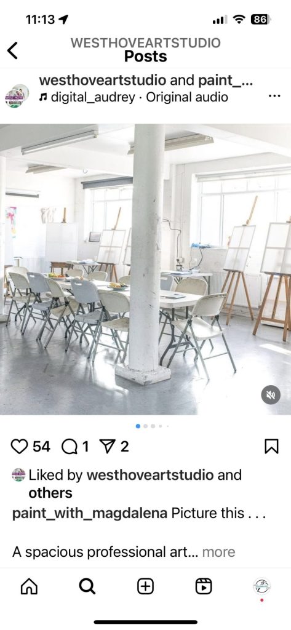Unmute audio with speaker icon

pos(271,396)
